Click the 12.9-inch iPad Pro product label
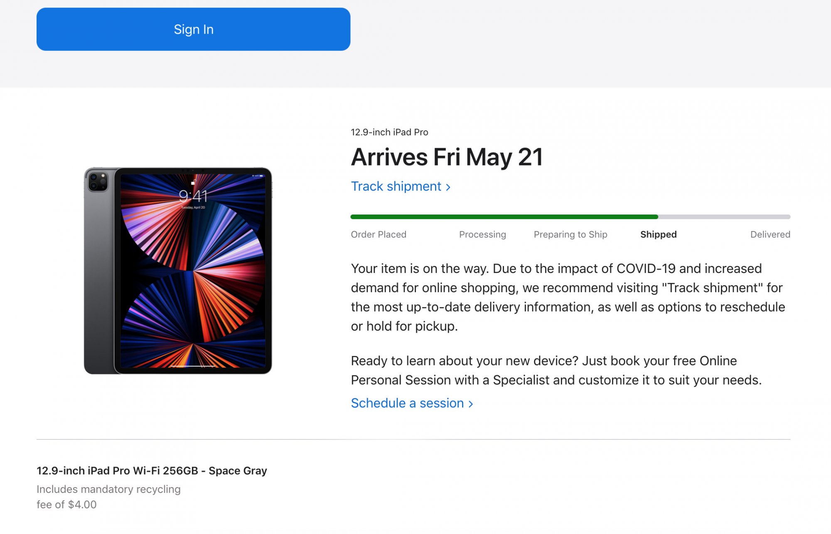Image resolution: width=831 pixels, height=534 pixels. point(389,132)
